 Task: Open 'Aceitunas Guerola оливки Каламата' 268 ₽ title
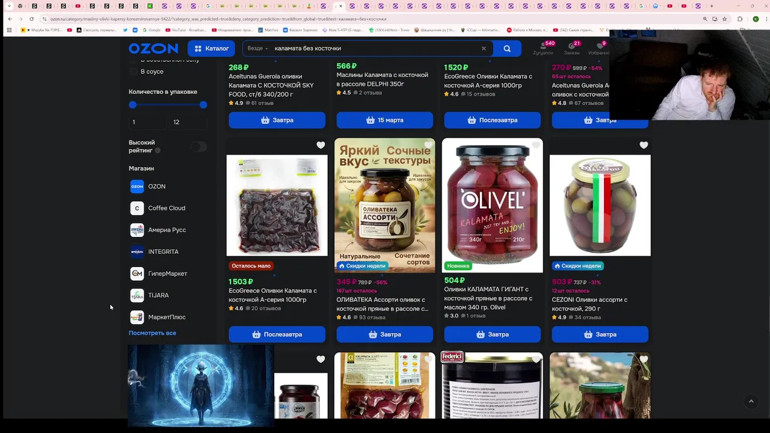[x=271, y=85]
